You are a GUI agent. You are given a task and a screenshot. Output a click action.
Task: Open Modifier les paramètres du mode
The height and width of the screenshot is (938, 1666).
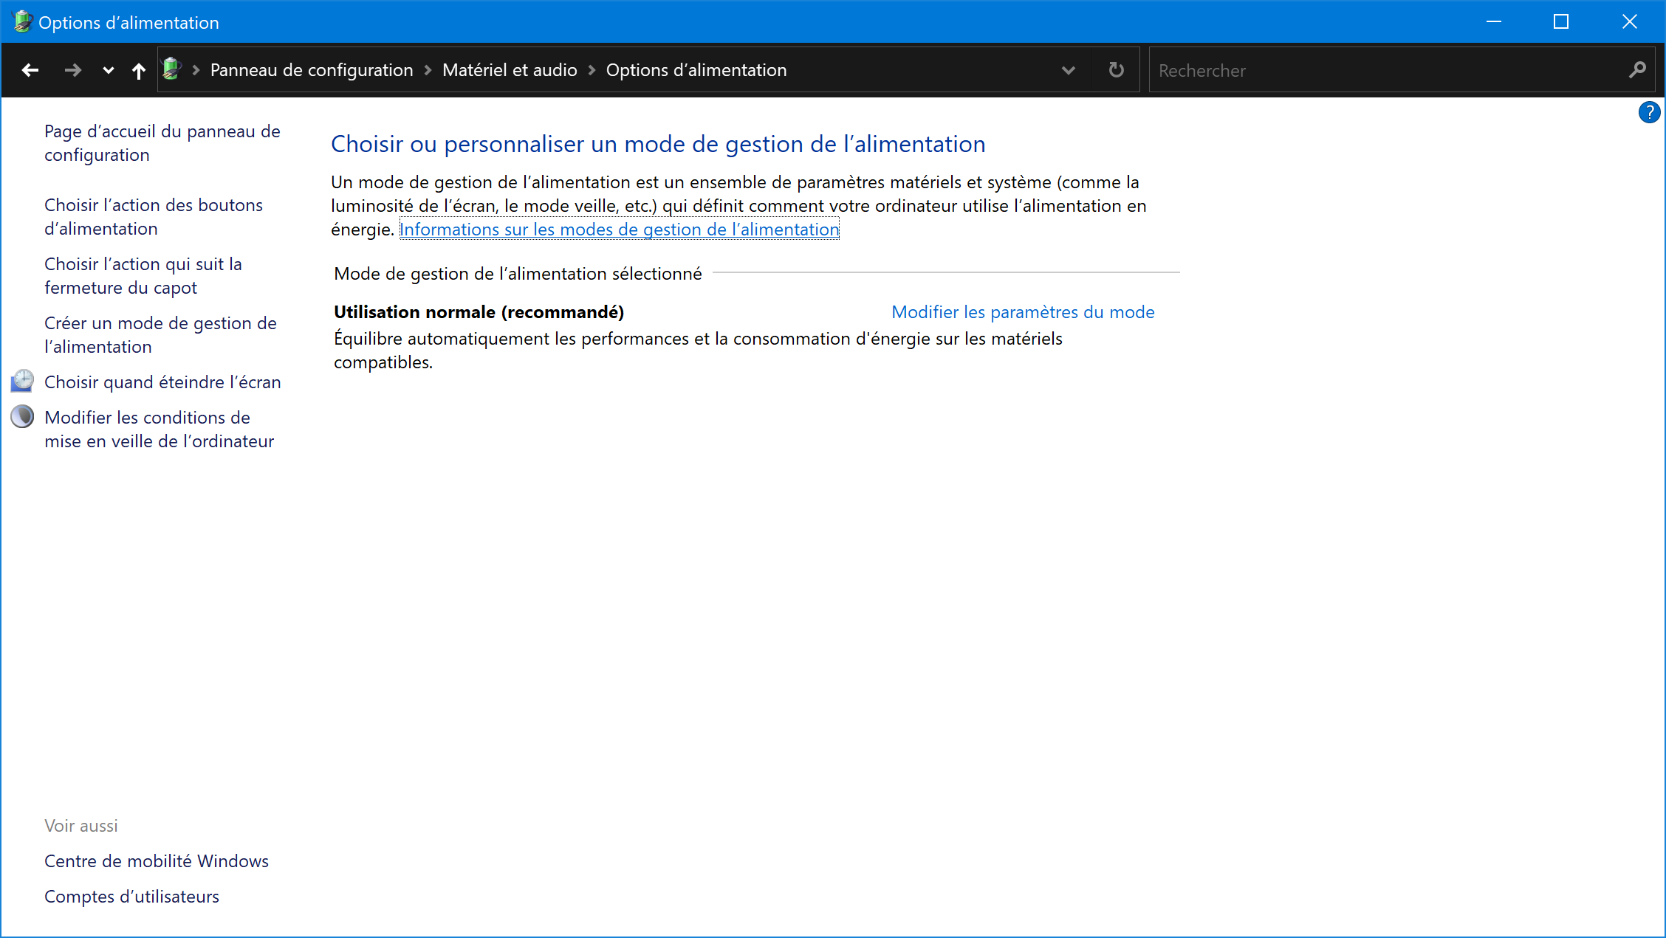pos(1023,312)
